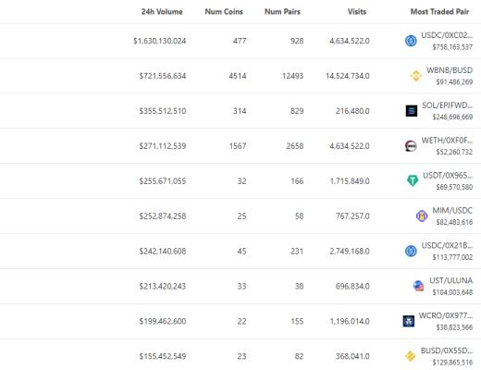The height and width of the screenshot is (370, 481).
Task: Select the 4514 coins cell
Action: (238, 76)
